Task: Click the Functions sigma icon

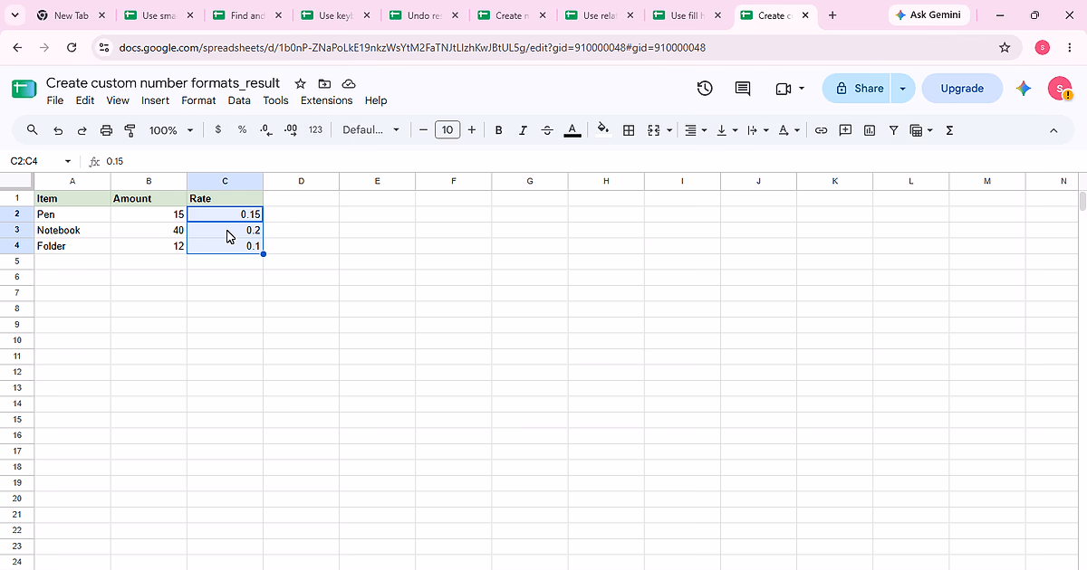Action: (949, 130)
